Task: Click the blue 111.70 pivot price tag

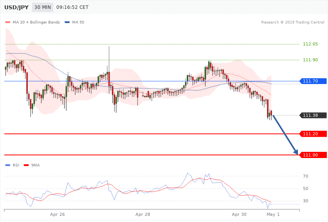Action: click(x=313, y=81)
